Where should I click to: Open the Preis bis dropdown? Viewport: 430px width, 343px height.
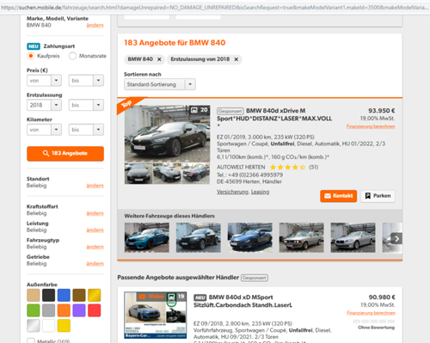click(x=86, y=81)
